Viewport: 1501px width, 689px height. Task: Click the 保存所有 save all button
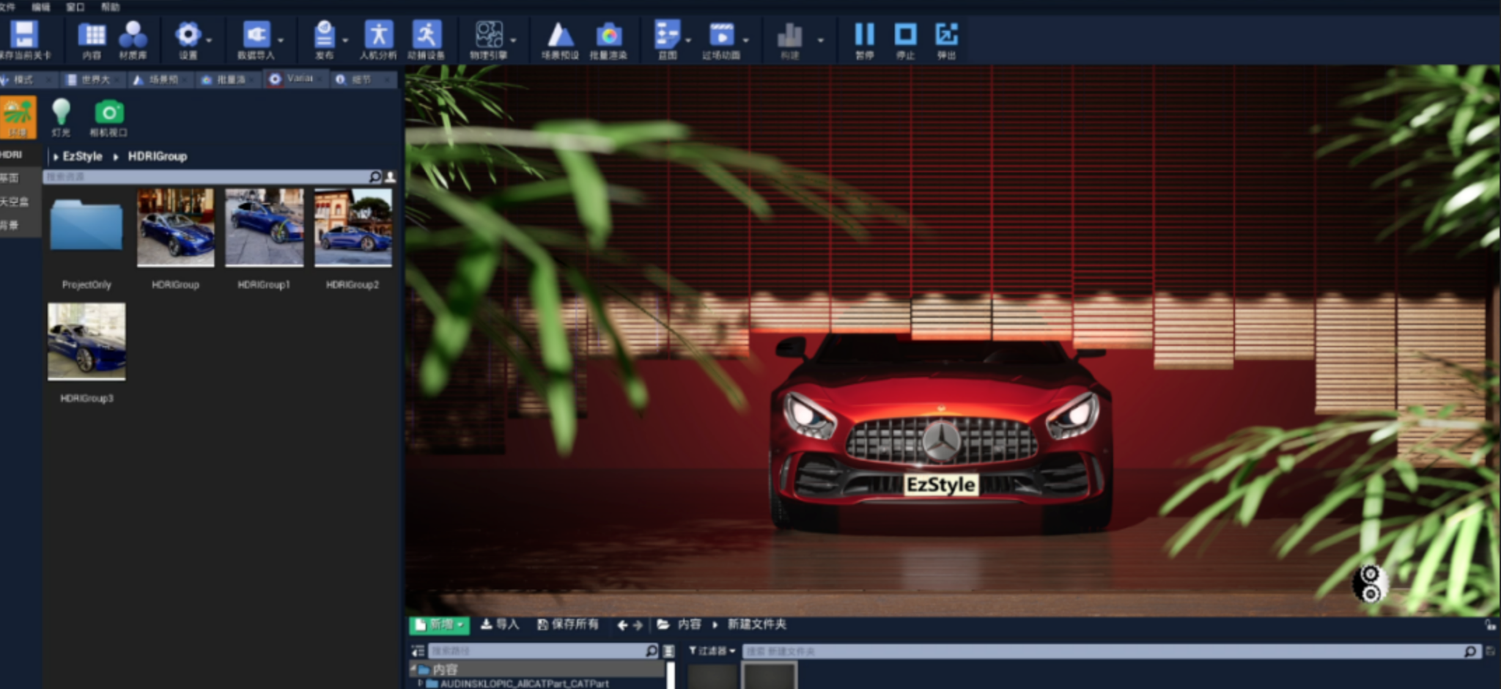(568, 624)
